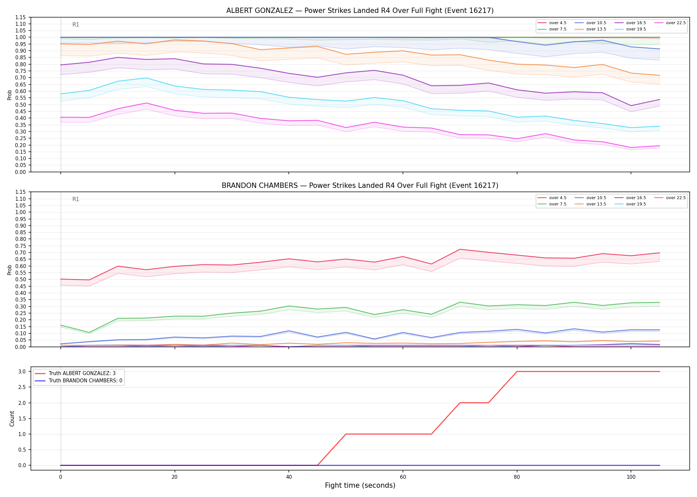Viewport: 697px width, 497px height.
Task: Click the 2.5 tick on Count axis
Action: [x=23, y=387]
